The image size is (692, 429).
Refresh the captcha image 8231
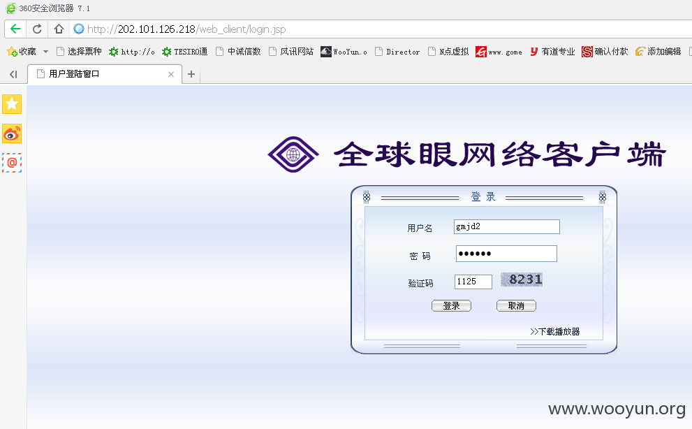point(521,279)
